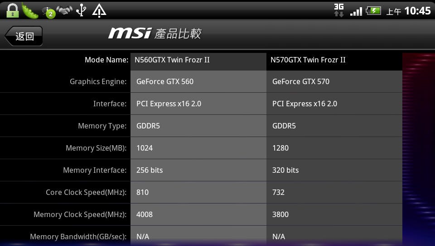Tap the USB connection status icon

click(x=81, y=10)
